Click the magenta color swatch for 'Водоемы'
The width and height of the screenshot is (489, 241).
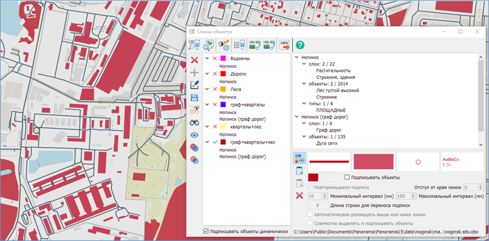[224, 59]
